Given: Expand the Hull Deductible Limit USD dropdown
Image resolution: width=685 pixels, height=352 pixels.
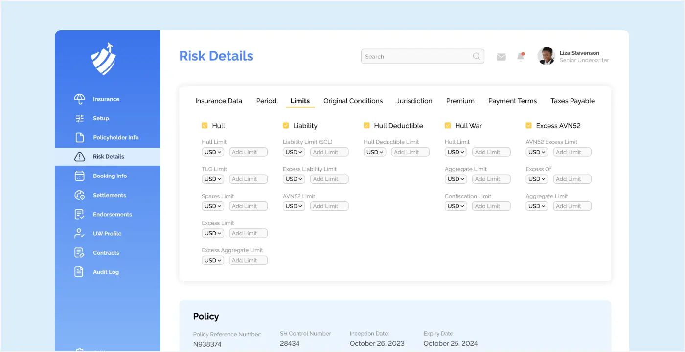Looking at the screenshot, I should [x=375, y=152].
